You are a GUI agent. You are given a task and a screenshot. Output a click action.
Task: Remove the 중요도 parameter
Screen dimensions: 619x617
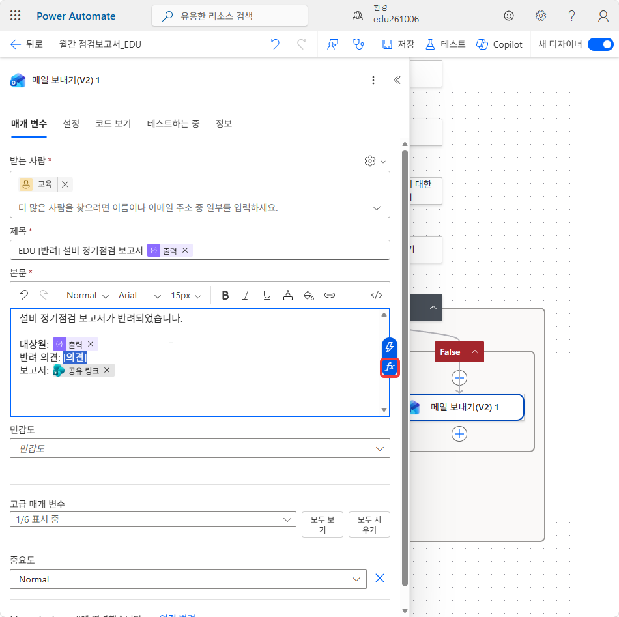click(380, 579)
